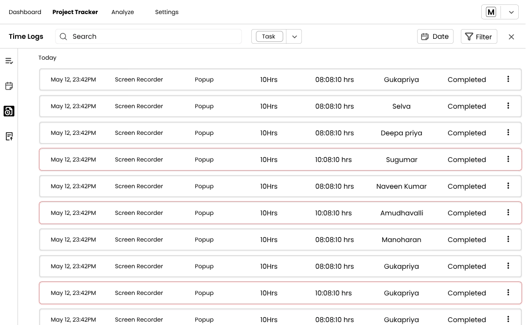This screenshot has width=526, height=325.
Task: Expand the Task dropdown arrow
Action: click(x=294, y=37)
